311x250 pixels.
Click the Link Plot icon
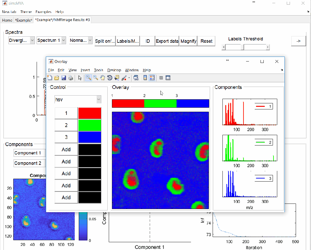point(136,78)
